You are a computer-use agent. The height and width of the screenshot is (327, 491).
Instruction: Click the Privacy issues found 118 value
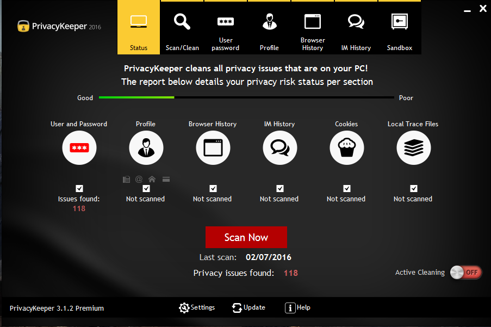[x=290, y=273]
